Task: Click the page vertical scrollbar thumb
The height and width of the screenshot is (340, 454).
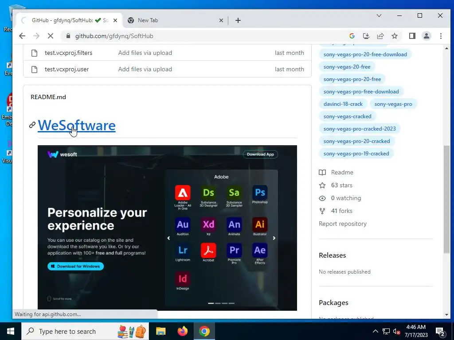Action: coord(446,200)
